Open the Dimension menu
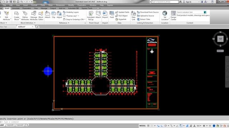The height and width of the screenshot is (128, 229). pyautogui.click(x=60, y=5)
